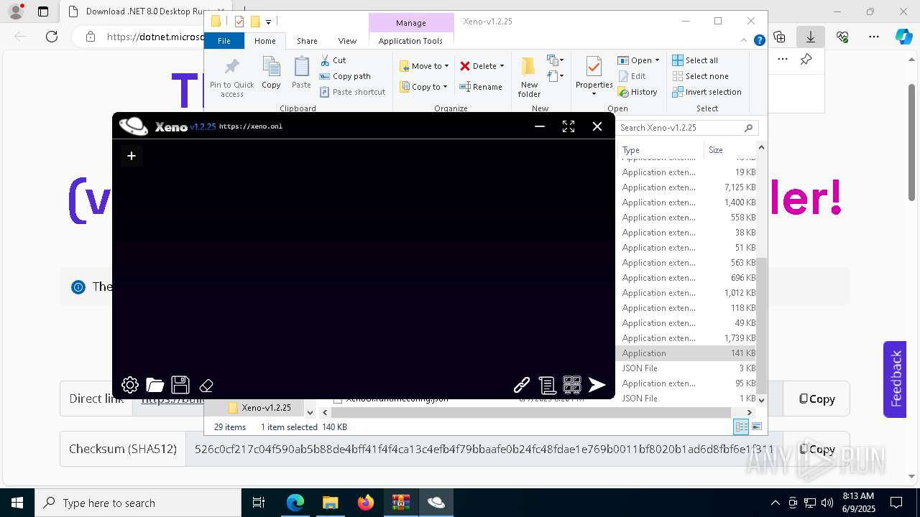Add new script tab in Xeno

(x=132, y=155)
